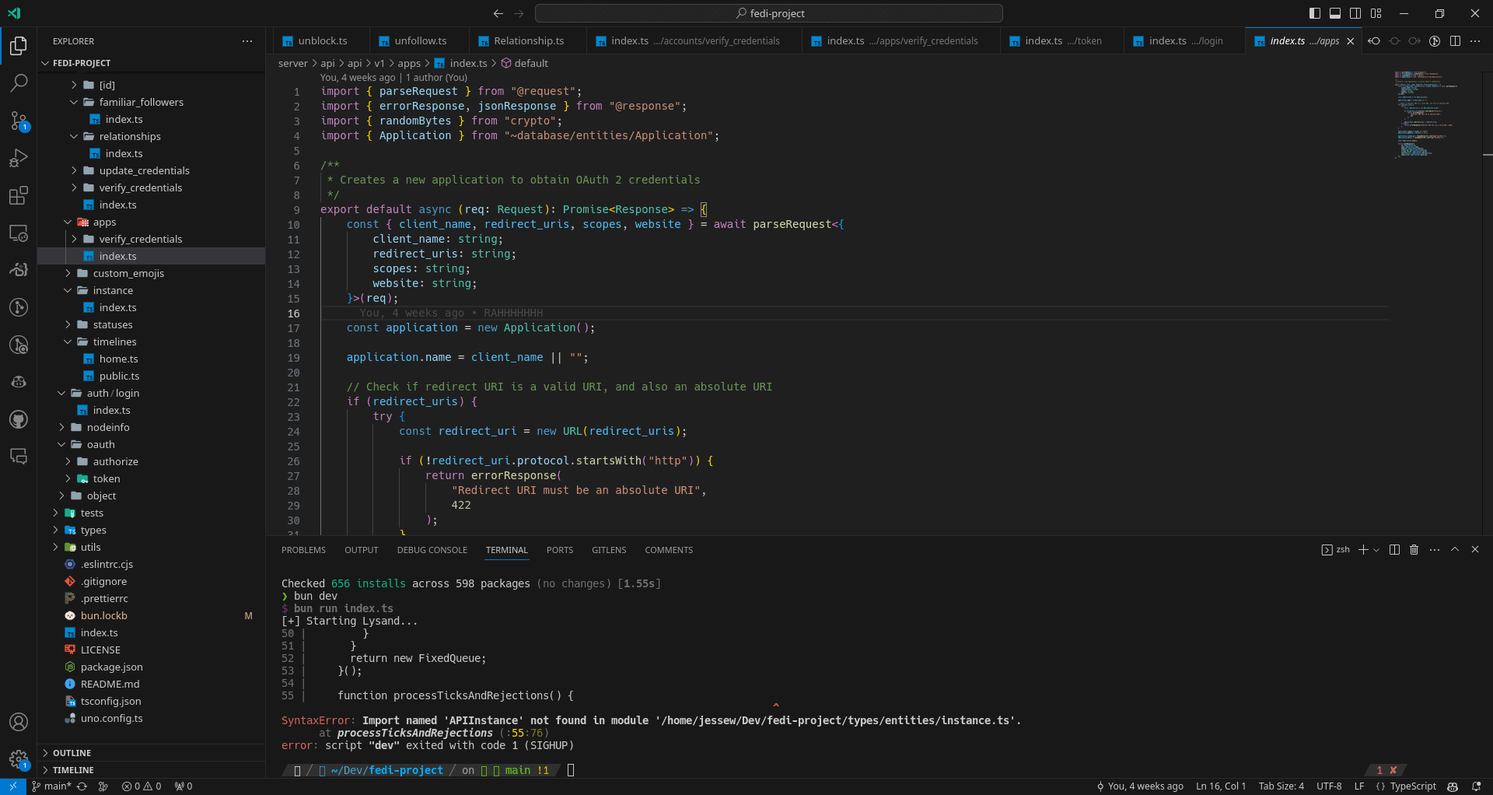Open the Remote Explorer icon

pyautogui.click(x=19, y=233)
